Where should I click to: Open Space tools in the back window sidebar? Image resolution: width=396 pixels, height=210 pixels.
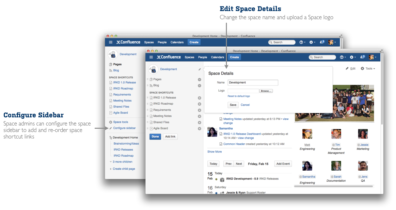tap(118, 122)
